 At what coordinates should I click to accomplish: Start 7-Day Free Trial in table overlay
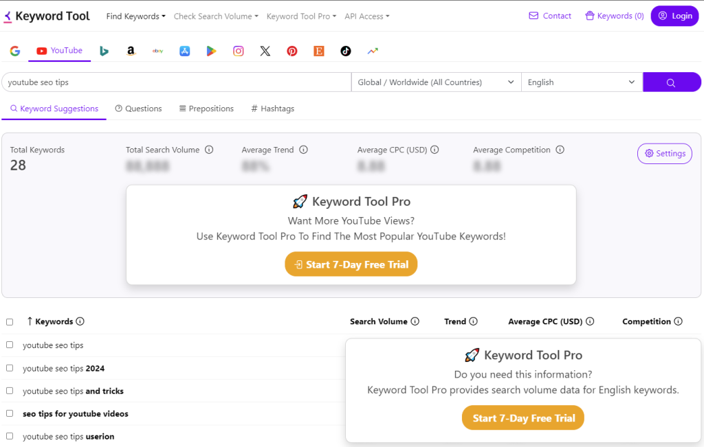[x=523, y=418]
